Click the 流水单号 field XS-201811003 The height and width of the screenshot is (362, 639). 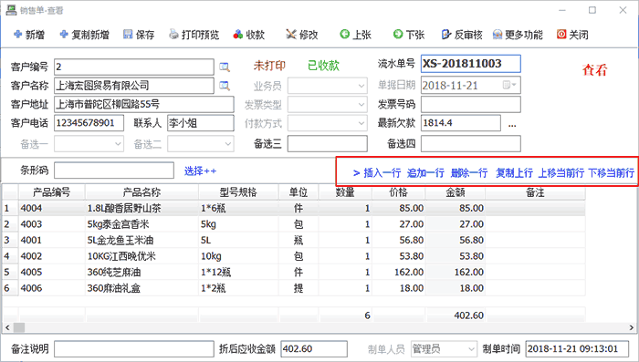tap(471, 64)
